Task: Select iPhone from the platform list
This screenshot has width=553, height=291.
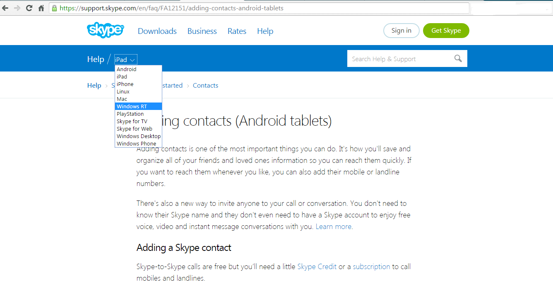Action: [x=138, y=84]
